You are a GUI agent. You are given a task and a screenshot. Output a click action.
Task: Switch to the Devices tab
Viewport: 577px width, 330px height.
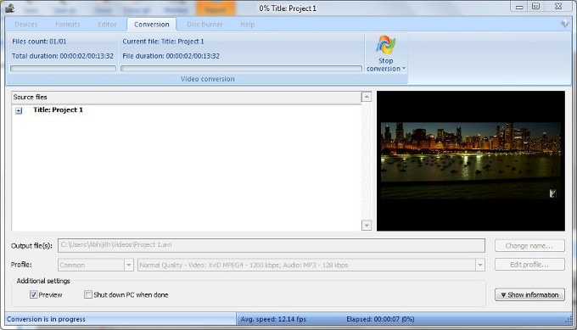tap(26, 25)
